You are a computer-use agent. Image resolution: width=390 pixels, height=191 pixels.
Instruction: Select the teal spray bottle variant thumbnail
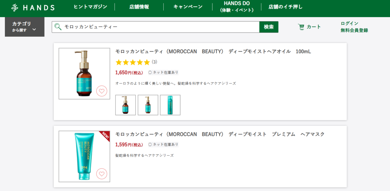point(170,105)
